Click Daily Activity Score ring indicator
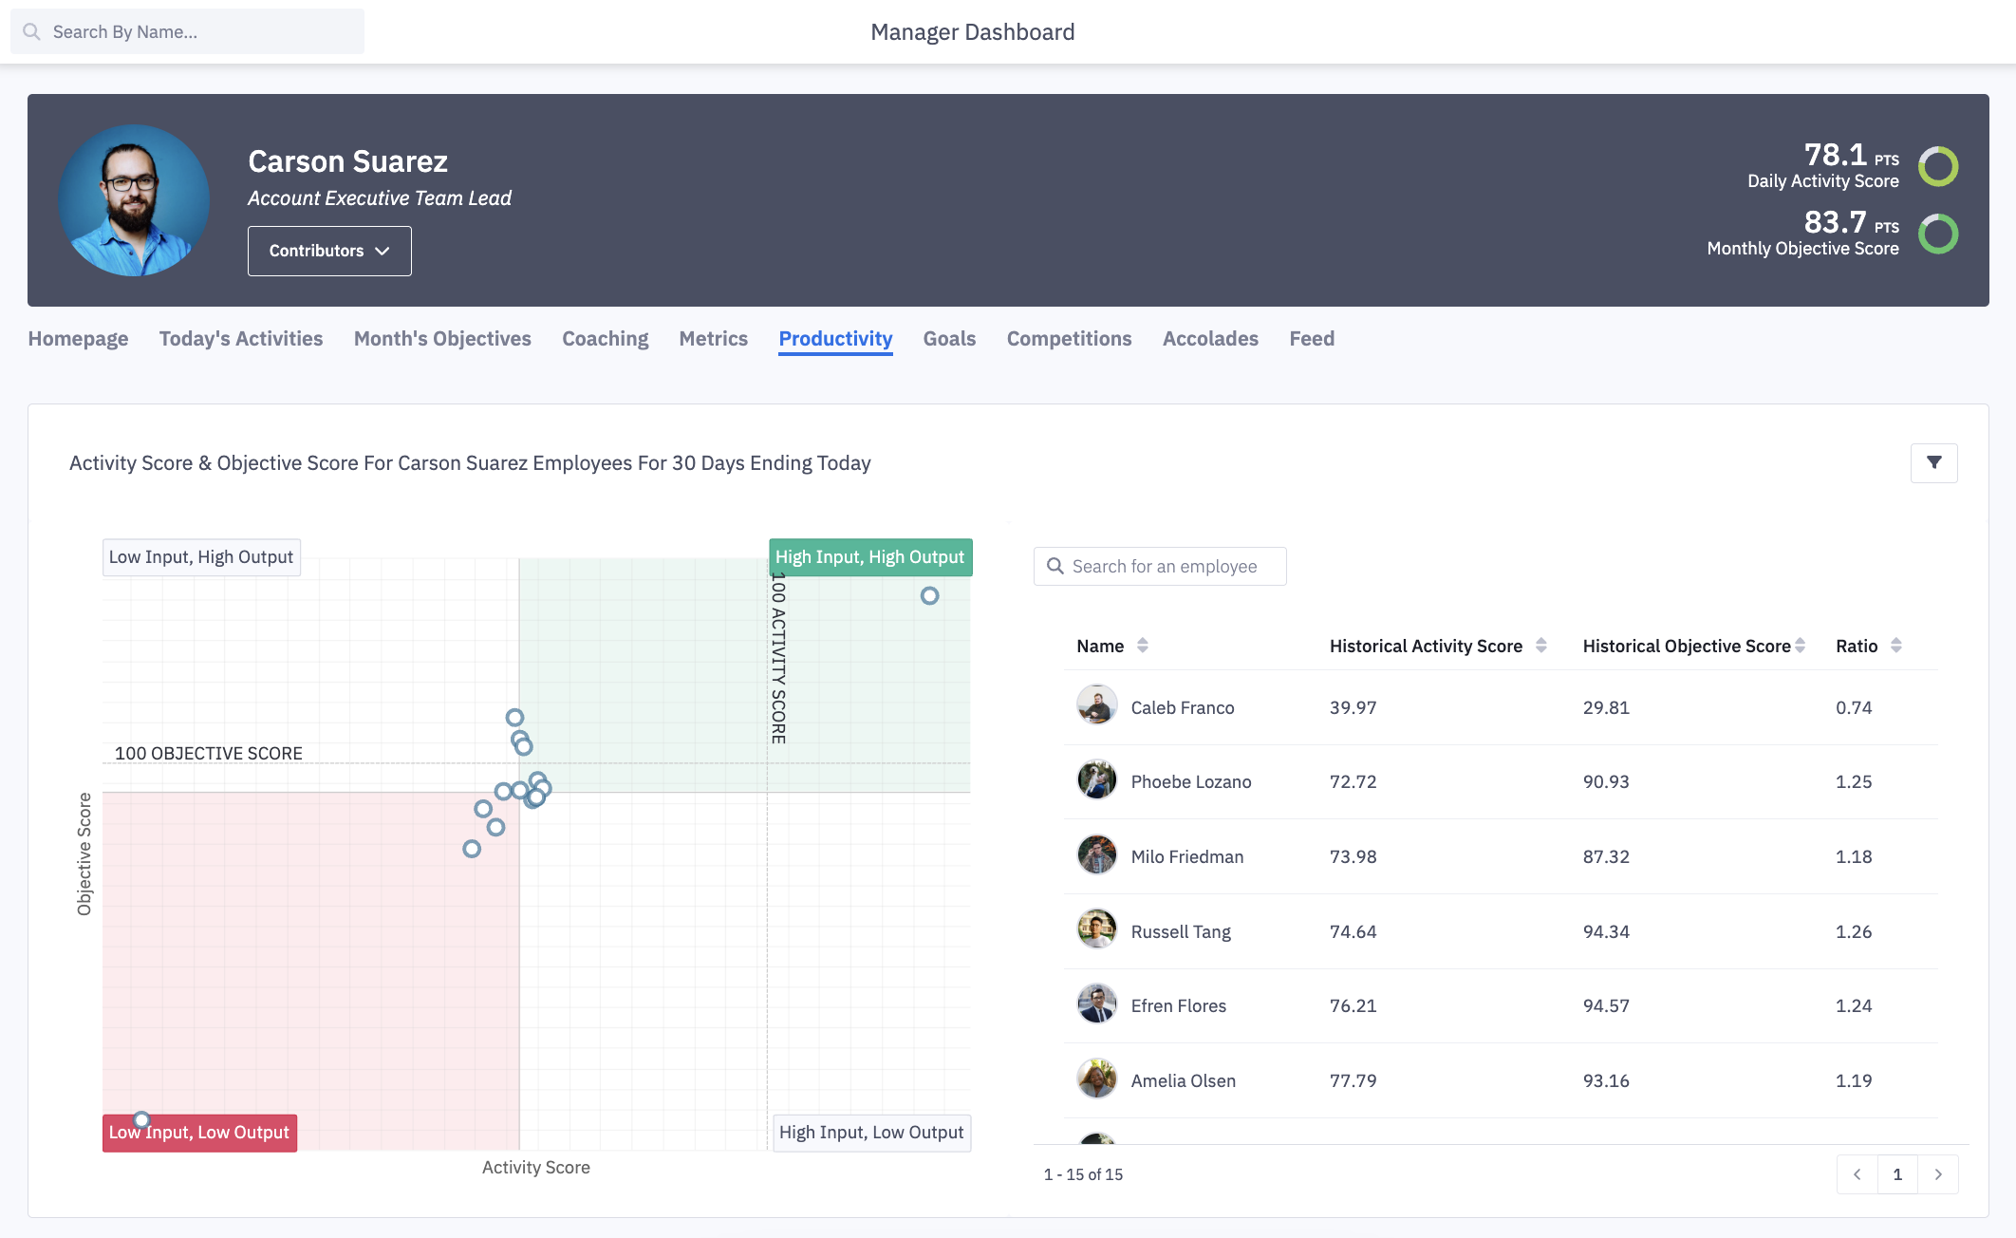2016x1238 pixels. tap(1938, 166)
